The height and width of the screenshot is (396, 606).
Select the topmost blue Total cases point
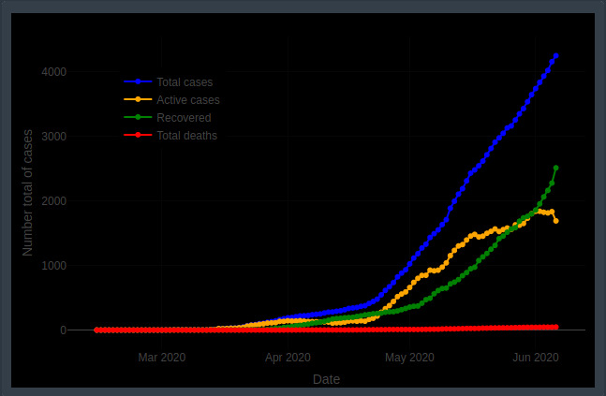[555, 56]
